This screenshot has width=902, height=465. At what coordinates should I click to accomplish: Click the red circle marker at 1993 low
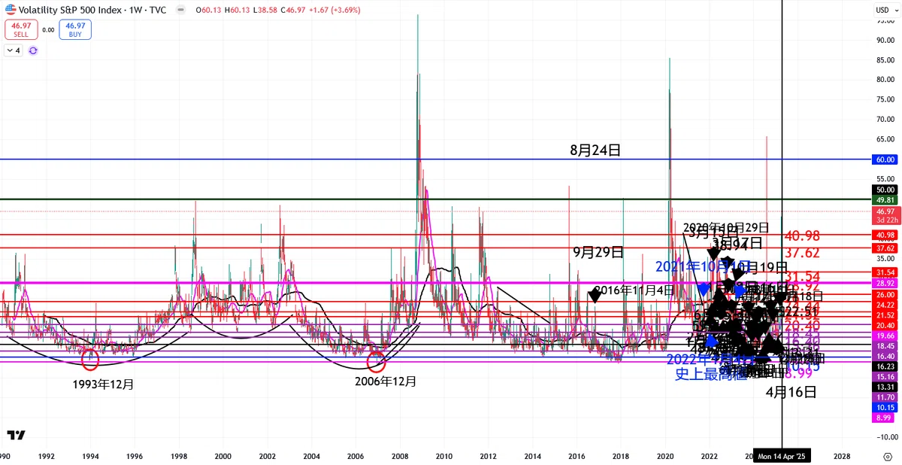pyautogui.click(x=89, y=360)
